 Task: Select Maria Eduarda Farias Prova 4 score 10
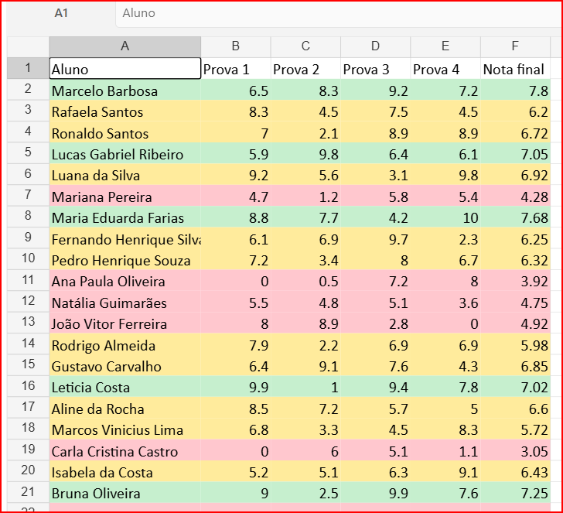point(445,217)
